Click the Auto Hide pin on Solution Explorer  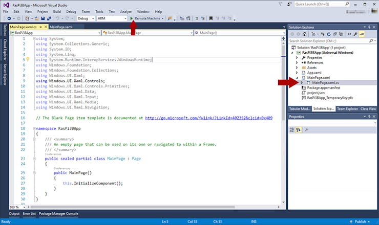(x=369, y=27)
